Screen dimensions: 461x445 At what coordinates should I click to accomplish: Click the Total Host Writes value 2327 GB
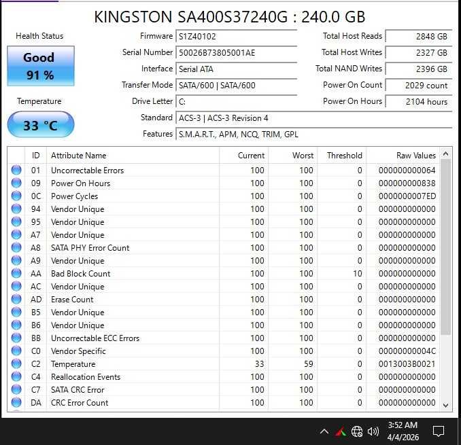click(x=419, y=53)
